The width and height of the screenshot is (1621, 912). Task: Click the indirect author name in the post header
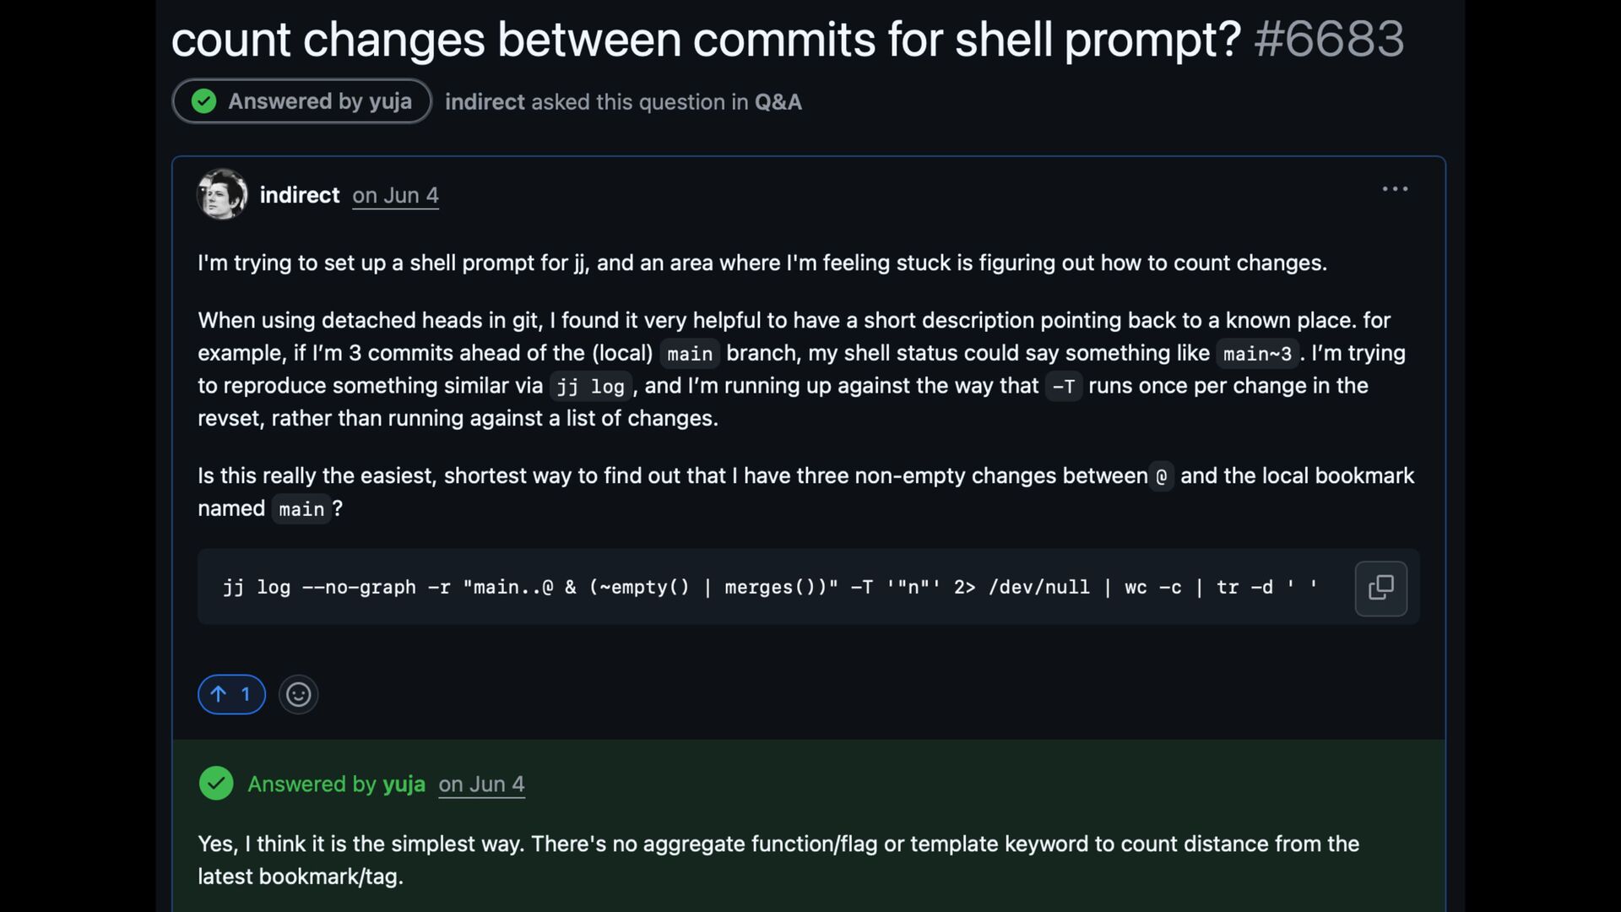click(x=300, y=195)
